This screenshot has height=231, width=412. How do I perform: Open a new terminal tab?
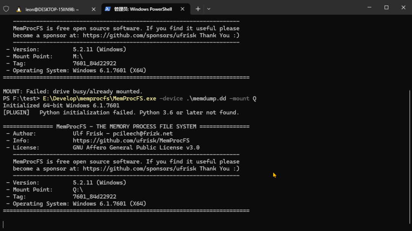[x=198, y=9]
